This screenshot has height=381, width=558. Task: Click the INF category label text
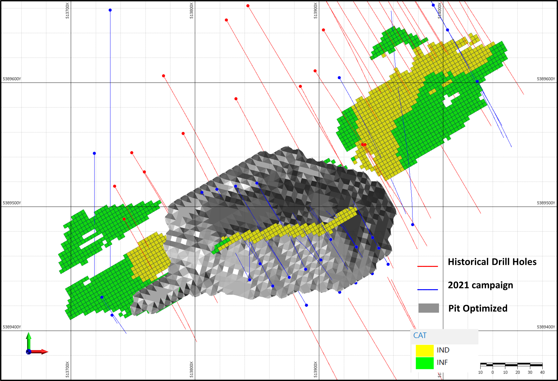442,363
